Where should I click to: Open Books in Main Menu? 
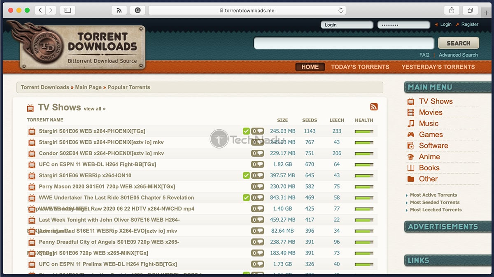(x=429, y=168)
